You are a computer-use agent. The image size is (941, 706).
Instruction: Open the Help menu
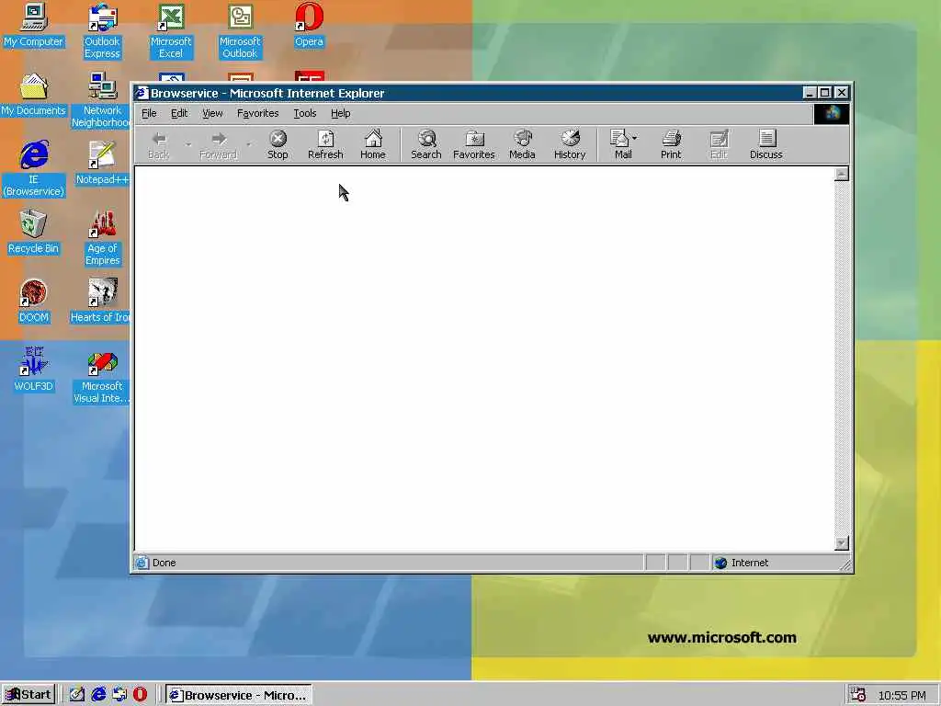point(340,113)
